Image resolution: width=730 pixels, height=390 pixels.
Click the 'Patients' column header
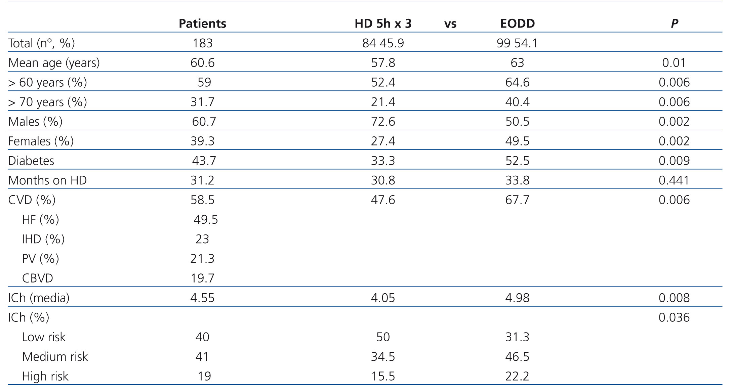202,24
